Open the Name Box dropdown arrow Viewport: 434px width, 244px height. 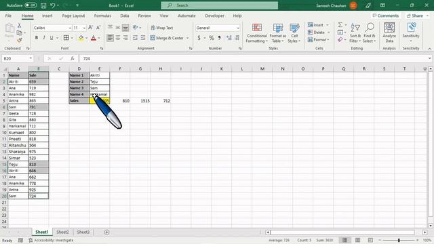pyautogui.click(x=31, y=58)
